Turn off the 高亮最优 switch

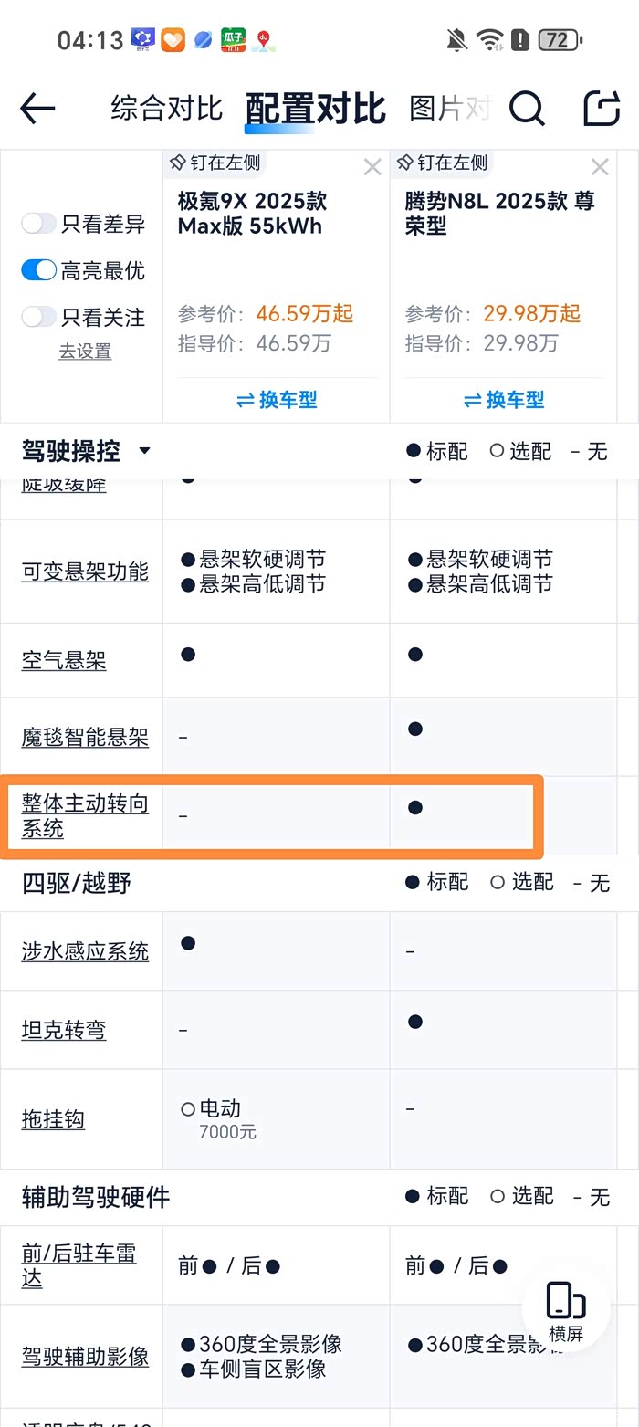tap(39, 270)
